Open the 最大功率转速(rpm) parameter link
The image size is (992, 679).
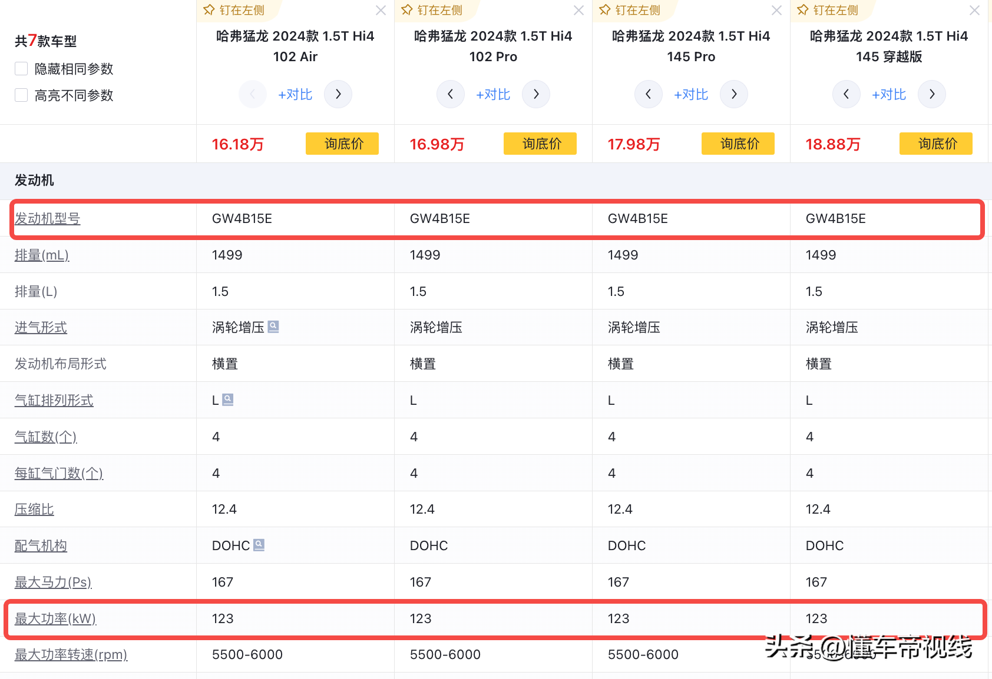coord(71,655)
